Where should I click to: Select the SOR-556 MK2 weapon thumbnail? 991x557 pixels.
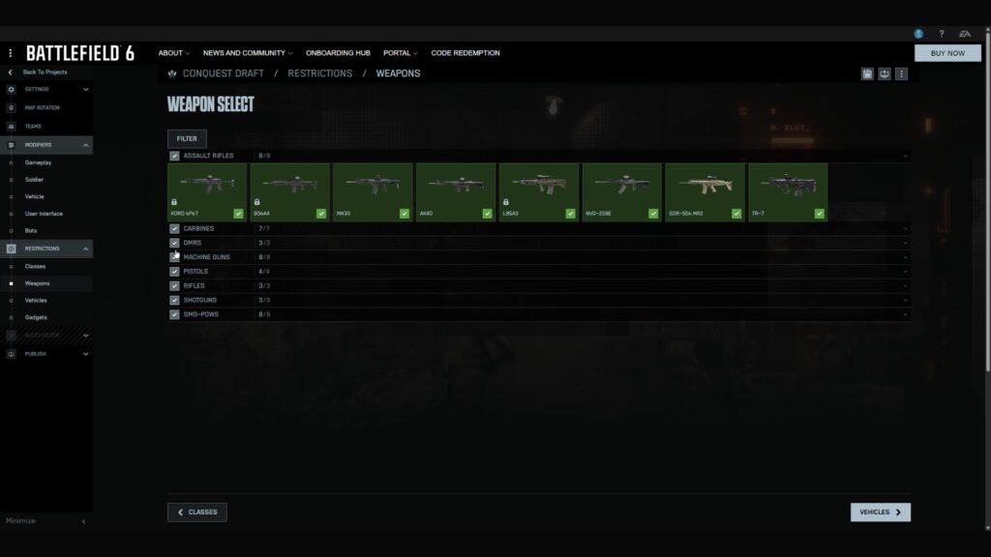click(x=705, y=187)
